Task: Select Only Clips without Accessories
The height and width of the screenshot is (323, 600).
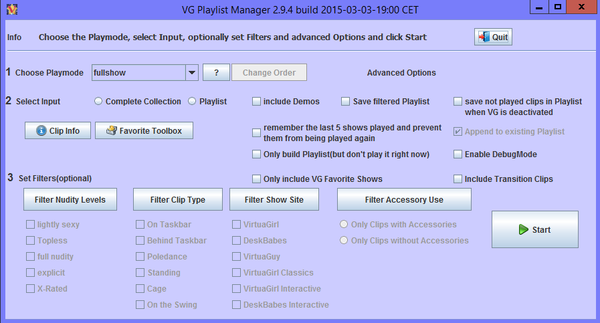Action: [344, 240]
